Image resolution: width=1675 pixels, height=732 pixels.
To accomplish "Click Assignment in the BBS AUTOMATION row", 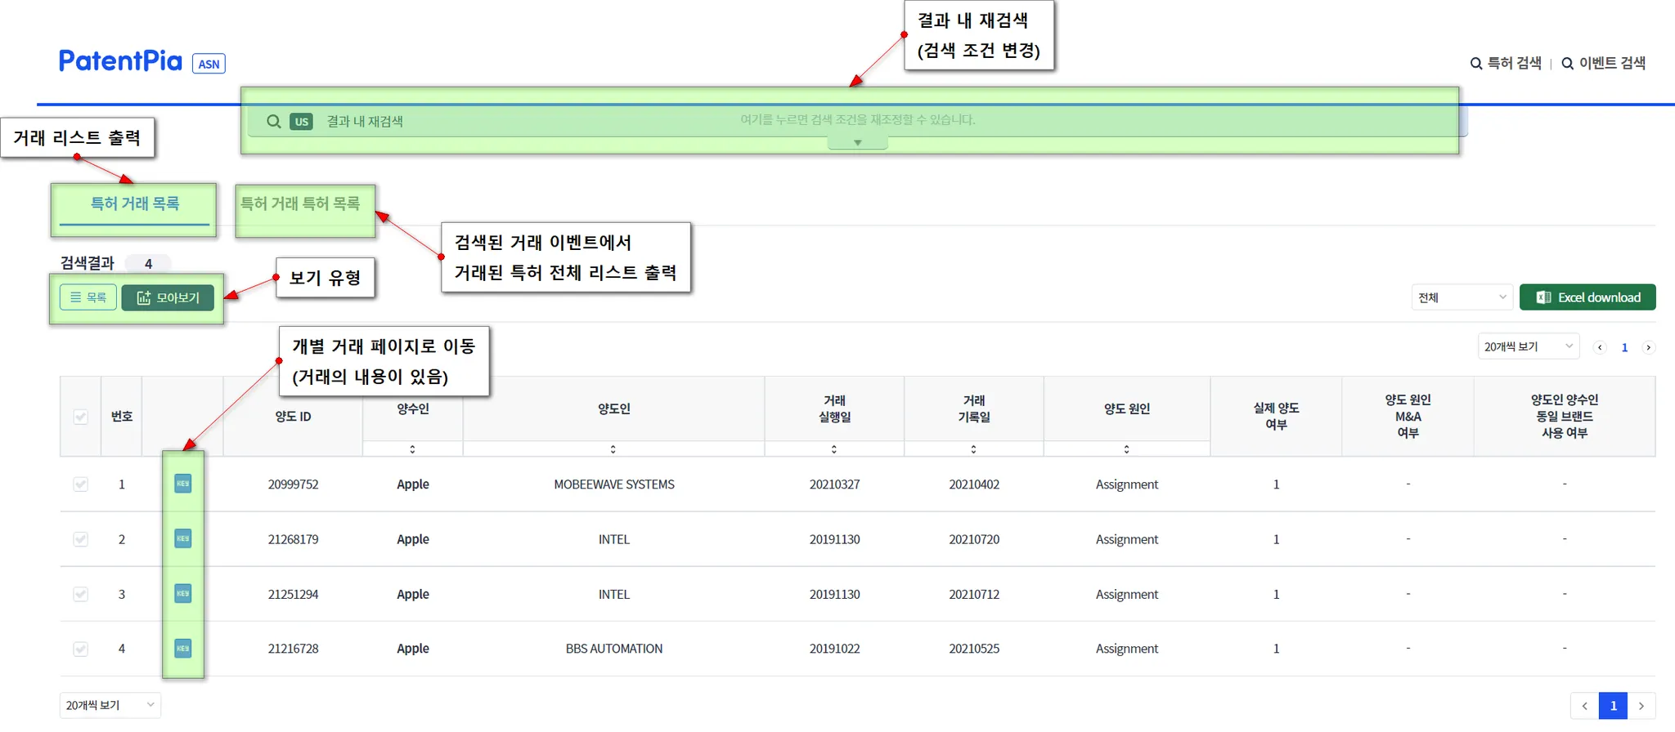I will point(1127,649).
